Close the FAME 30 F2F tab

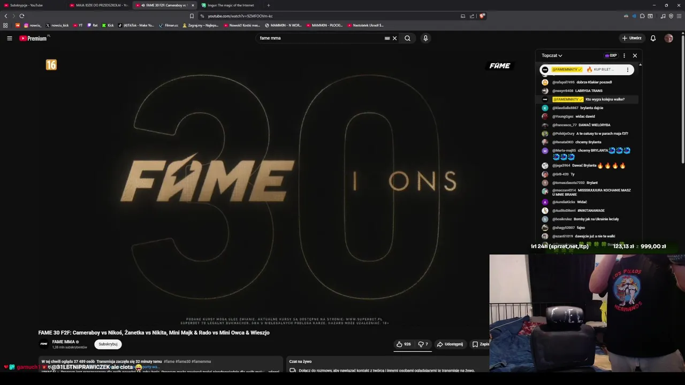pos(193,5)
